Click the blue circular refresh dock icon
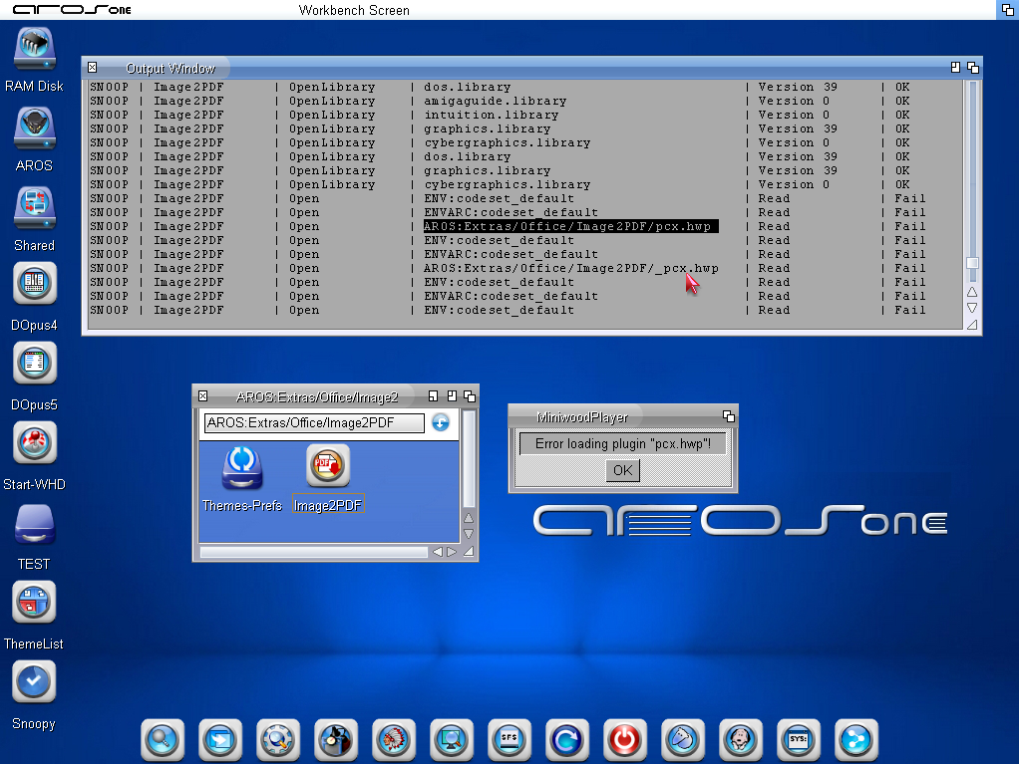1019x764 pixels. [567, 739]
